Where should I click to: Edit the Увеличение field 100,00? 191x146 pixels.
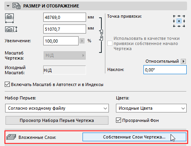click(61, 41)
